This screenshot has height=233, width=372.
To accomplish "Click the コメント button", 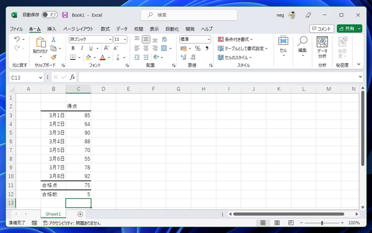I will coord(321,29).
